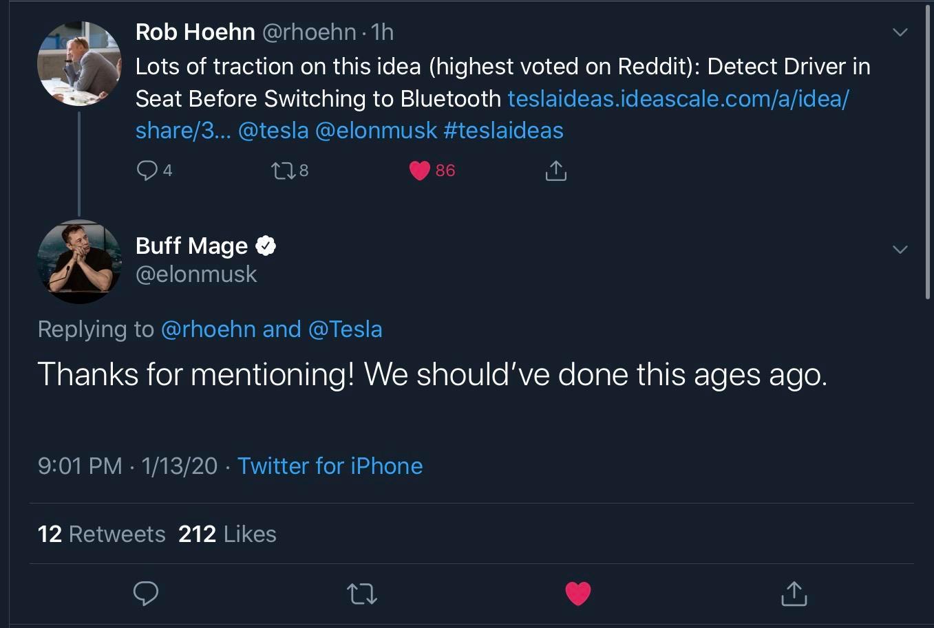Click the vertical scrollbar on the right edge

tap(928, 151)
